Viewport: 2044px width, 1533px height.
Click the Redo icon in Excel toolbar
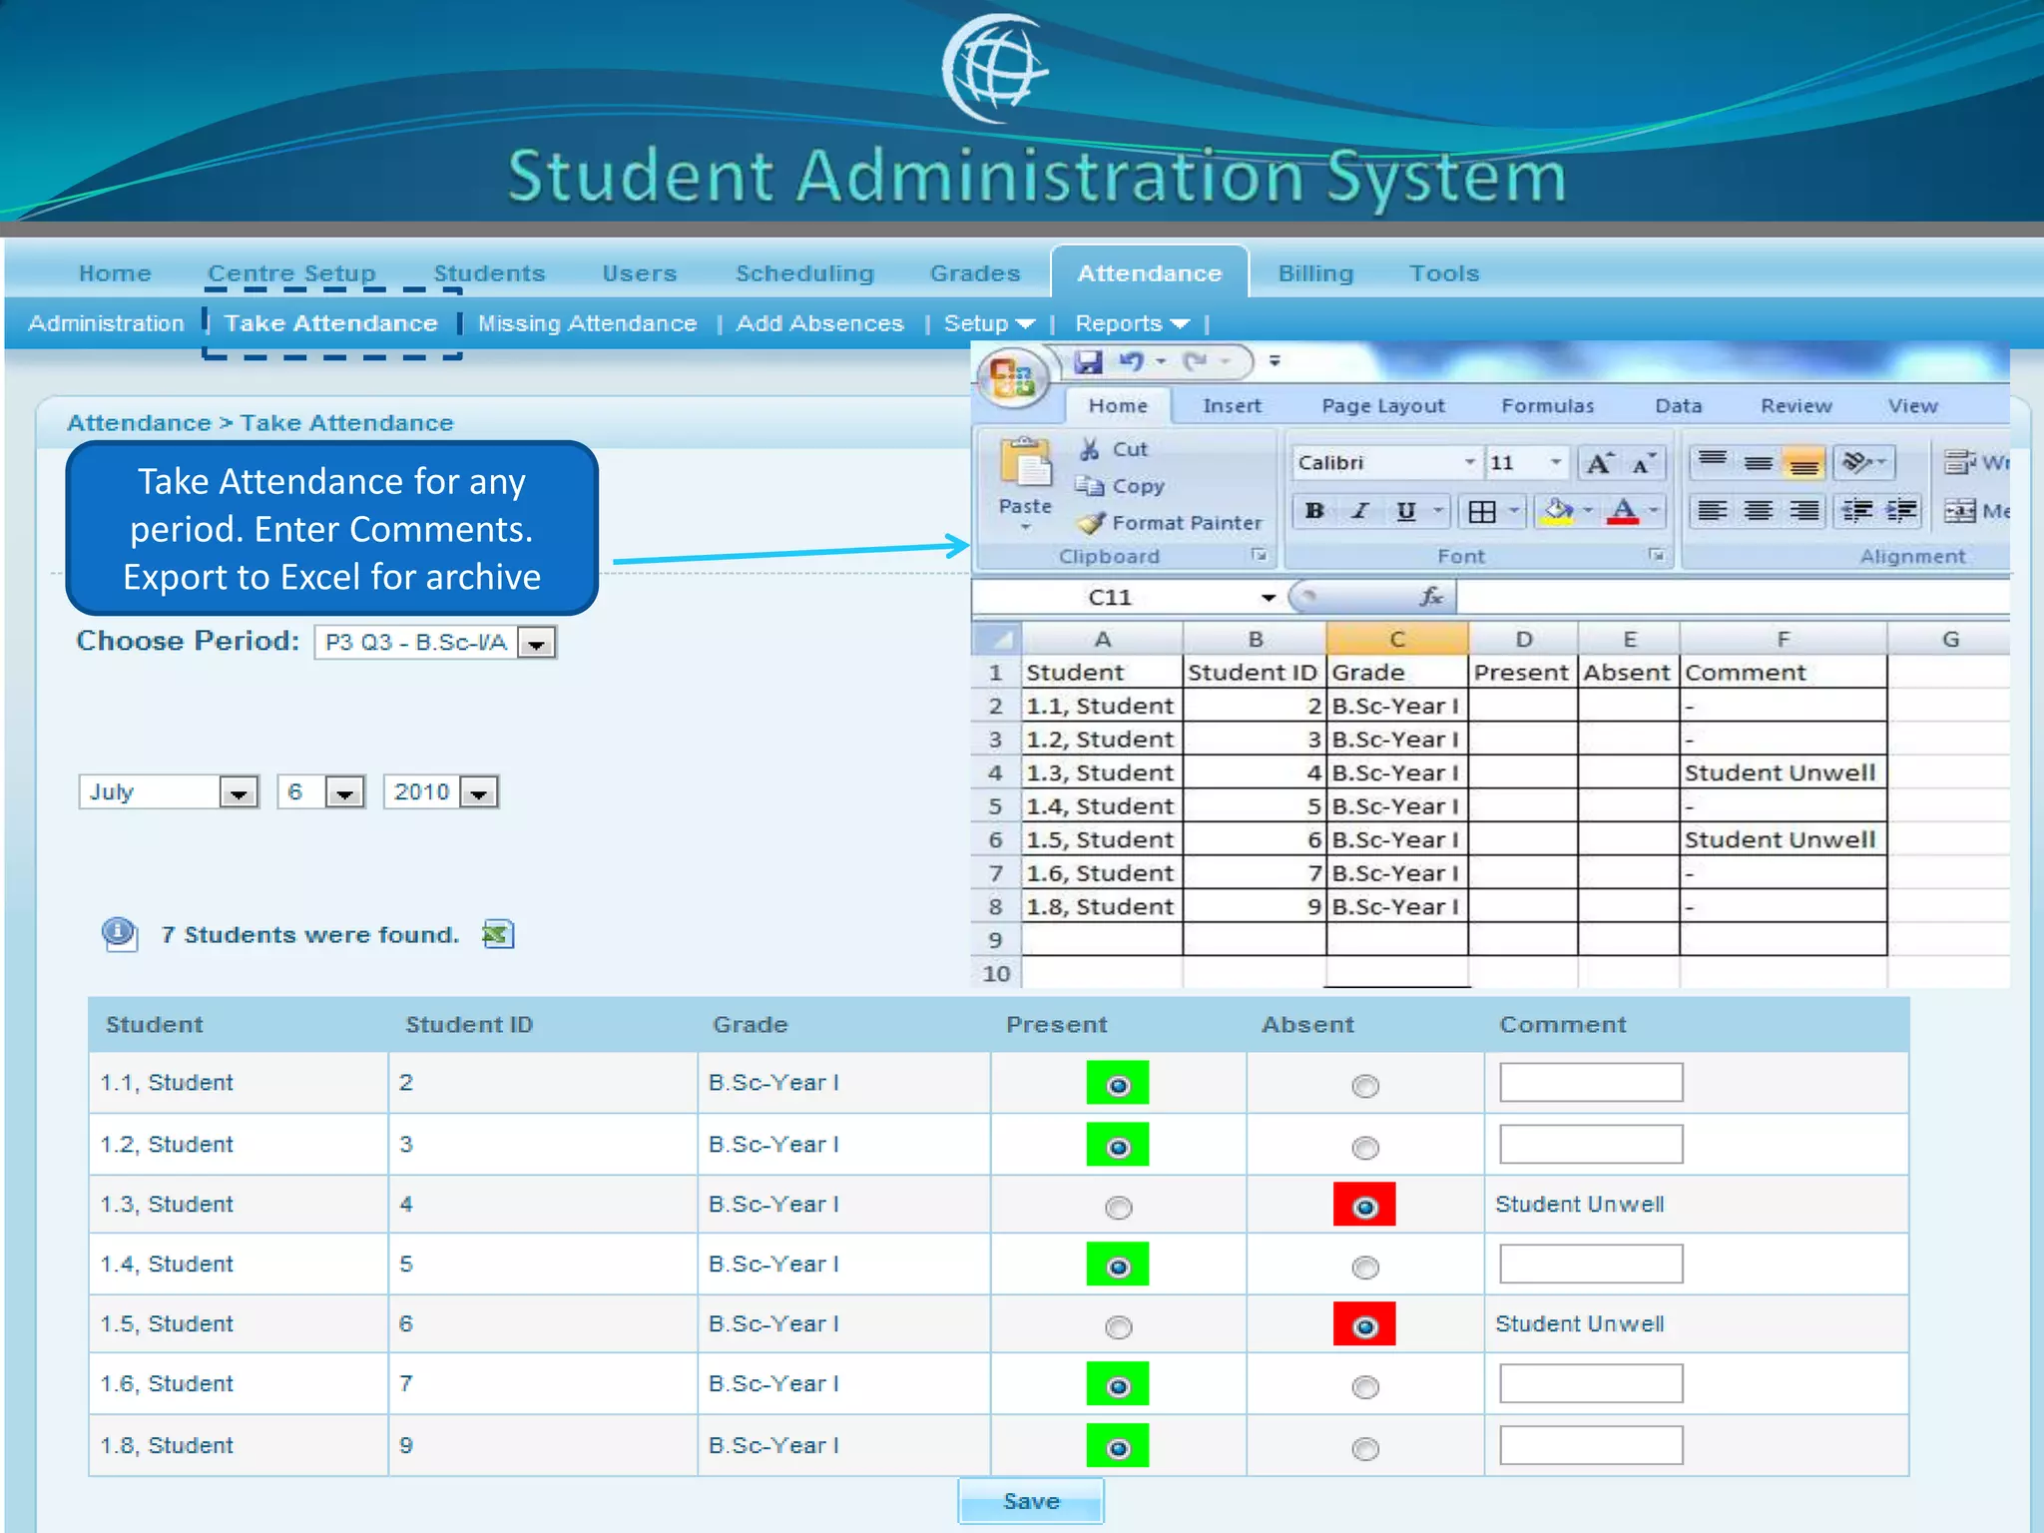(1196, 361)
